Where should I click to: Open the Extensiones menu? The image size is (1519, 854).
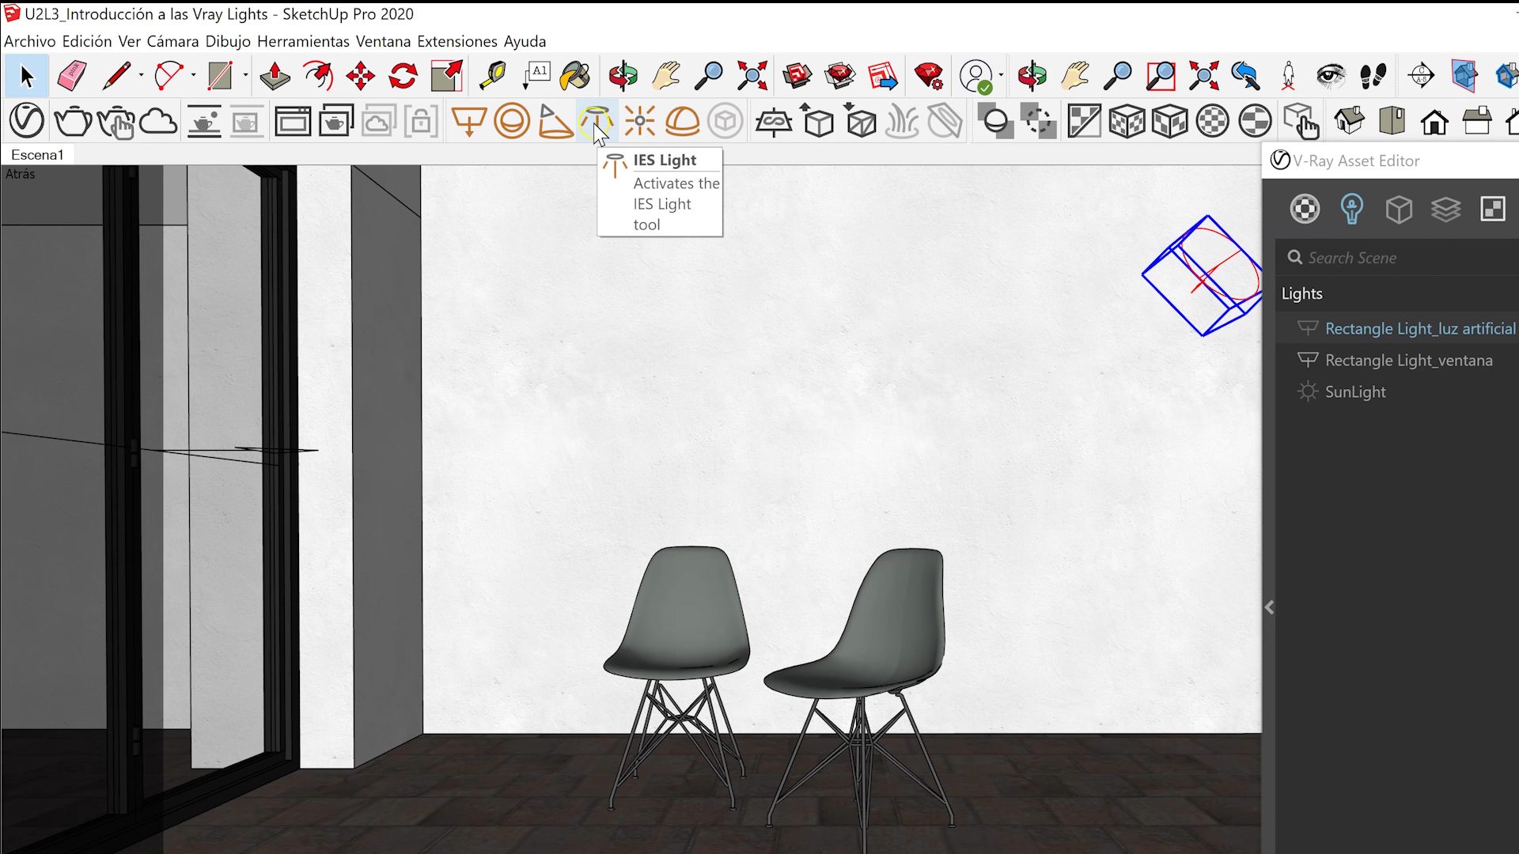(x=456, y=41)
